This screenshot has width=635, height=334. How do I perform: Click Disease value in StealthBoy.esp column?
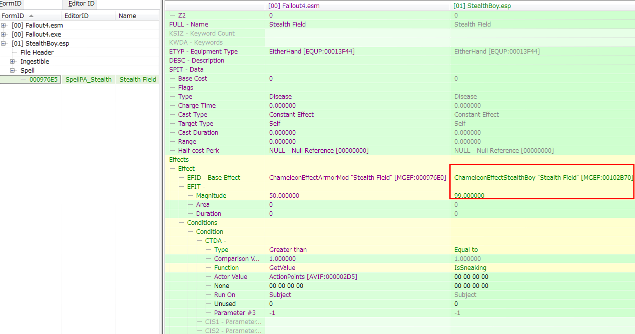tap(465, 96)
